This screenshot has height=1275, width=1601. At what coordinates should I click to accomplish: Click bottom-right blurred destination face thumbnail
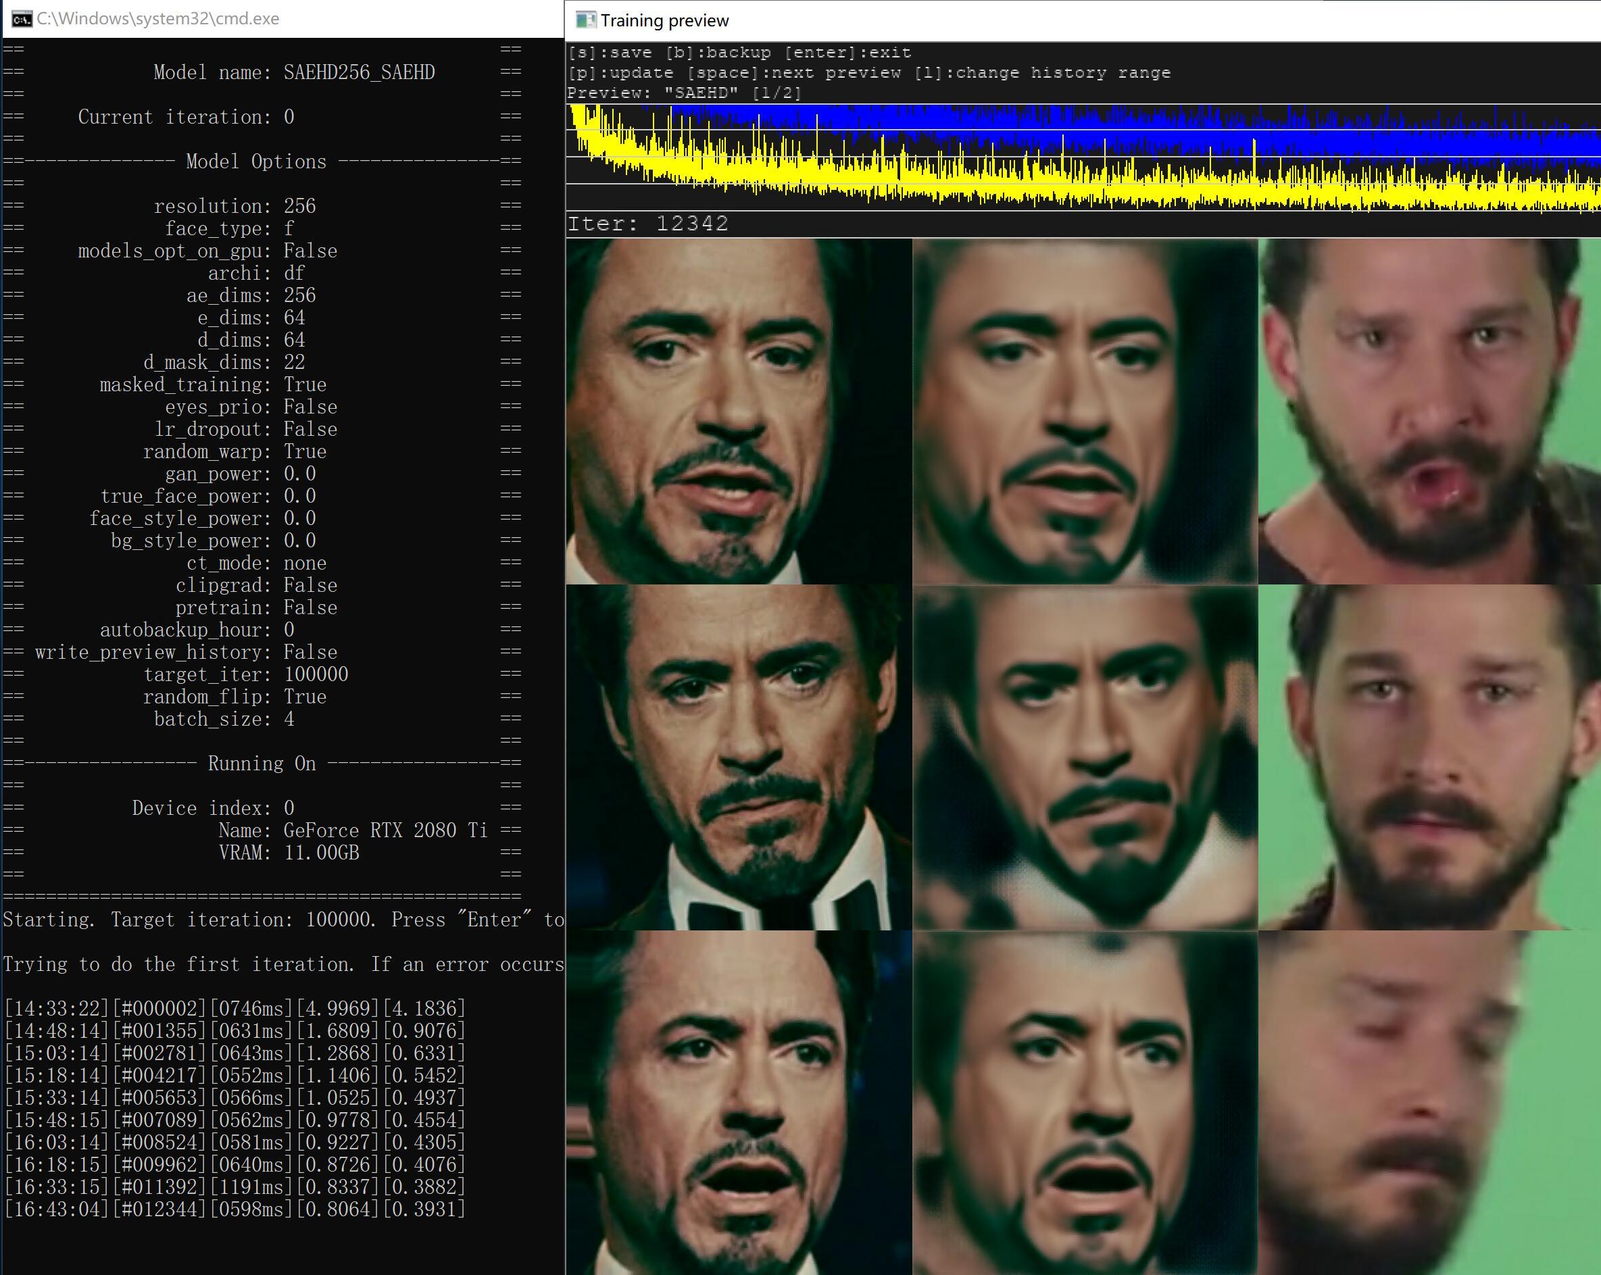1429,1103
